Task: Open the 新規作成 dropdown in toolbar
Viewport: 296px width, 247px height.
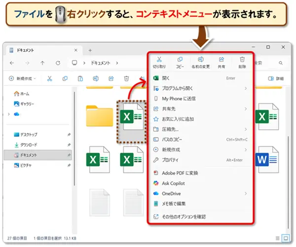Action: click(x=22, y=79)
